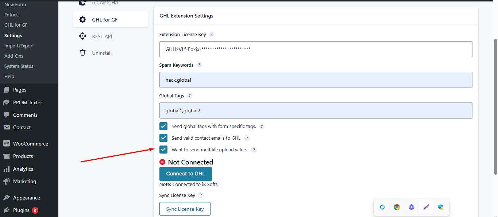
Task: Toggle Send valid contact emails to GHL
Action: click(163, 138)
